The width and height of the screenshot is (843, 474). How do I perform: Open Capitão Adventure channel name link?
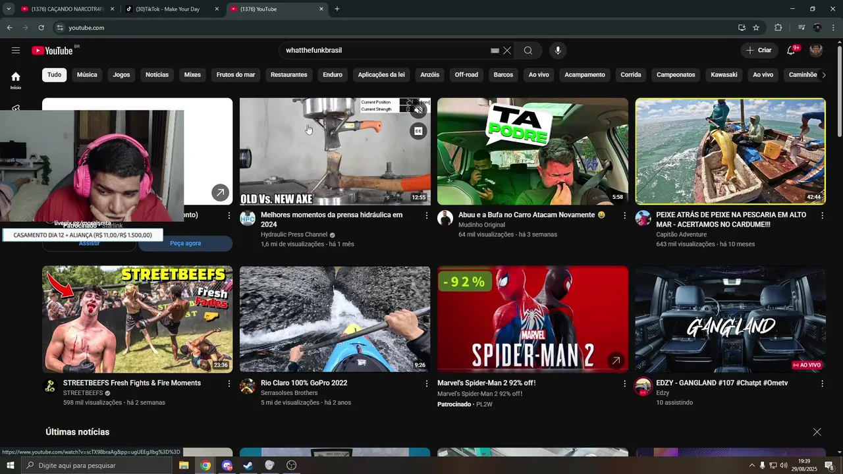681,234
